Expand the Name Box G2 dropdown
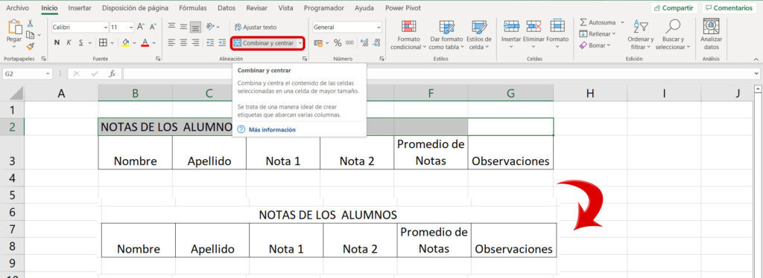This screenshot has height=278, width=763. click(x=48, y=74)
